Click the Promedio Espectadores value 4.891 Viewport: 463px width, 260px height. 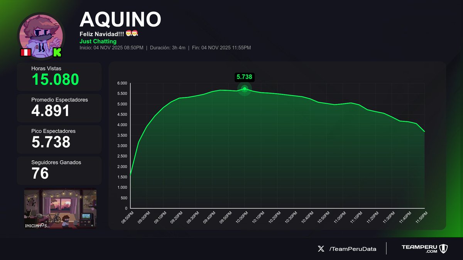point(51,111)
